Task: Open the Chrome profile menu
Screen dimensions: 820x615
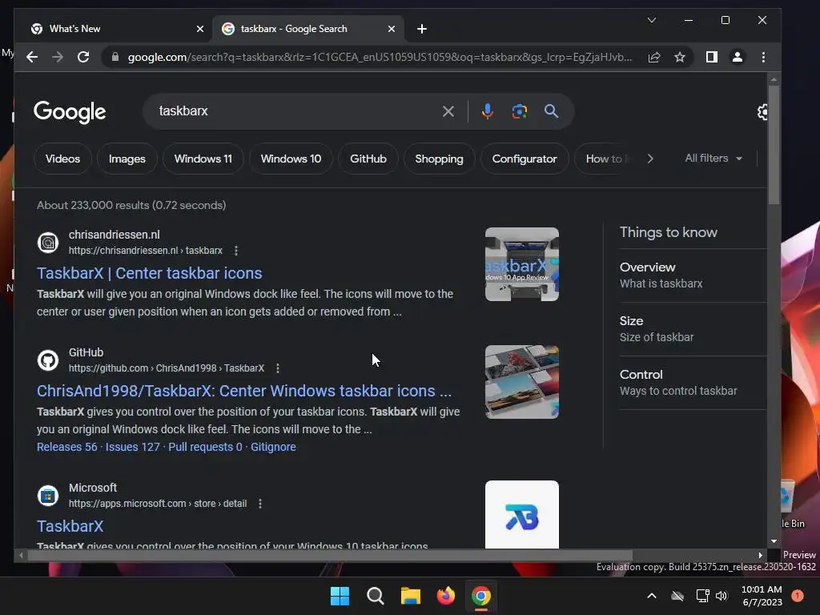Action: 738,57
